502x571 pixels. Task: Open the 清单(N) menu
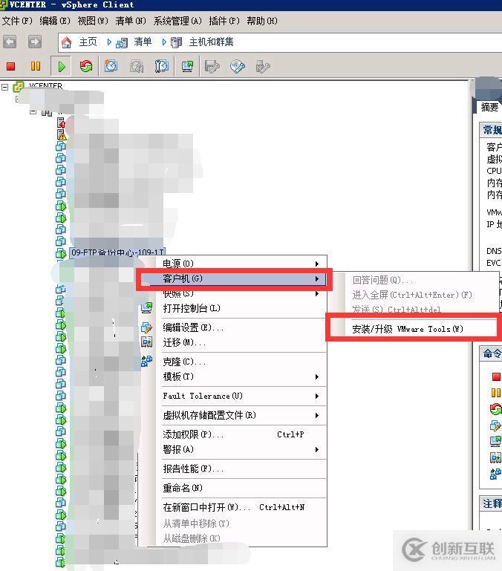(131, 21)
